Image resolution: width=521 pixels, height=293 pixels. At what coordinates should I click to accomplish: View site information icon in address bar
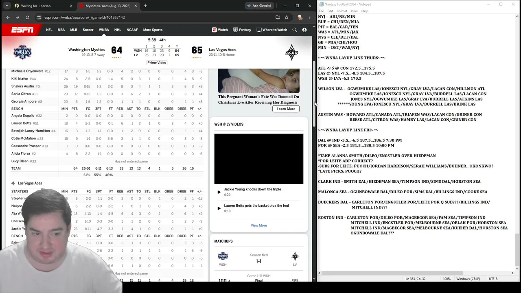[39, 17]
